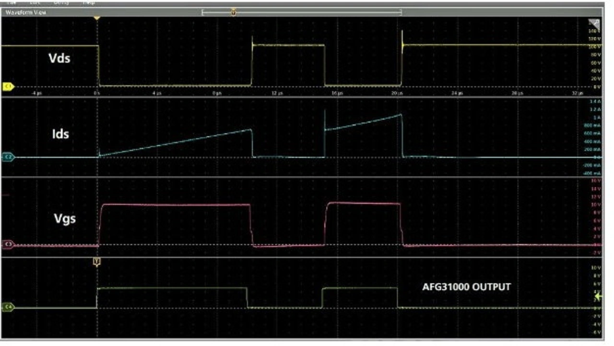Select the yellow C1 channel badge
Image resolution: width=614 pixels, height=346 pixels.
point(8,86)
